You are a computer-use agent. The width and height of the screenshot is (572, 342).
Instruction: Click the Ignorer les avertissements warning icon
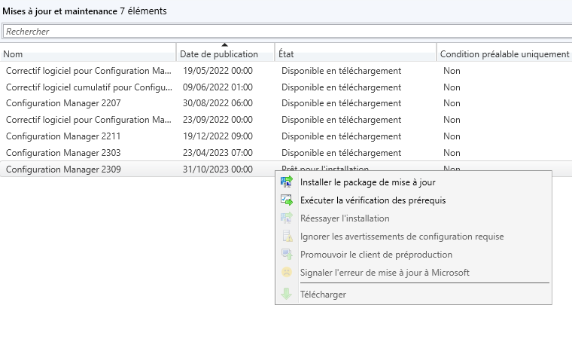pyautogui.click(x=287, y=237)
